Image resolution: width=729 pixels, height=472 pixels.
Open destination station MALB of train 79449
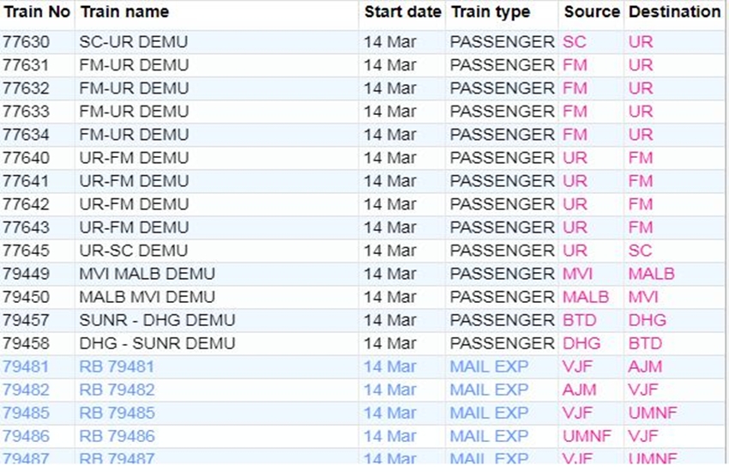[651, 274]
